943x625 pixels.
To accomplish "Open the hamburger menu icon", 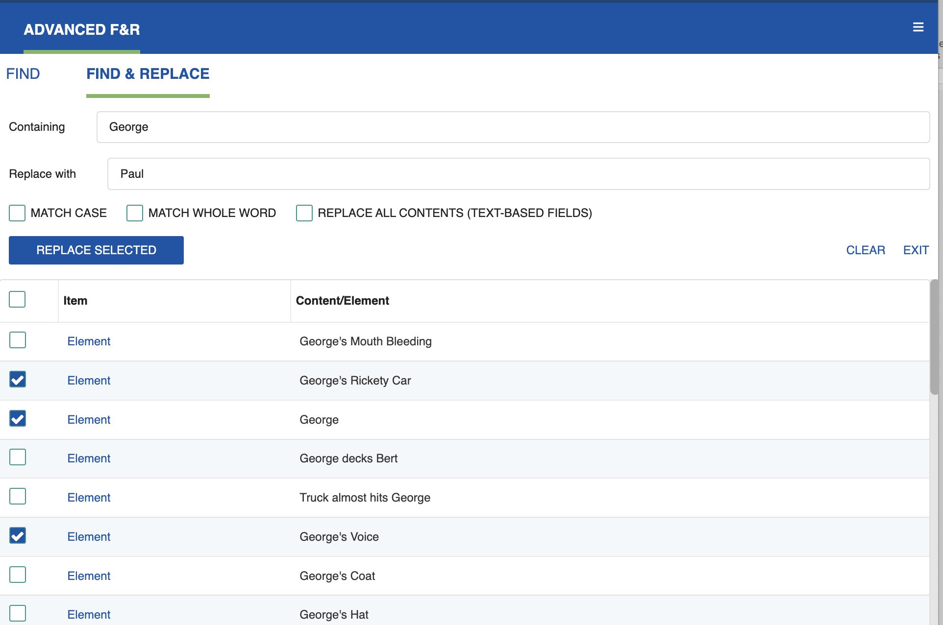I will pyautogui.click(x=918, y=27).
